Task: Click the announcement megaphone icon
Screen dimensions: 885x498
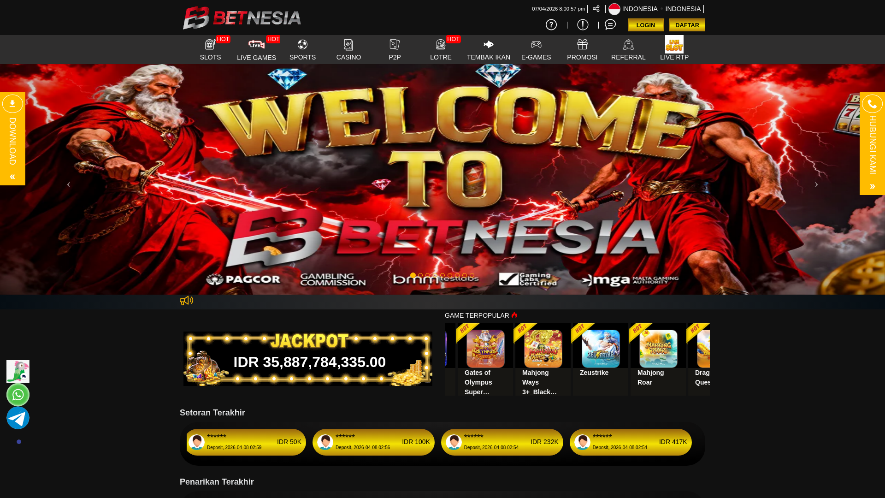Action: (x=186, y=301)
